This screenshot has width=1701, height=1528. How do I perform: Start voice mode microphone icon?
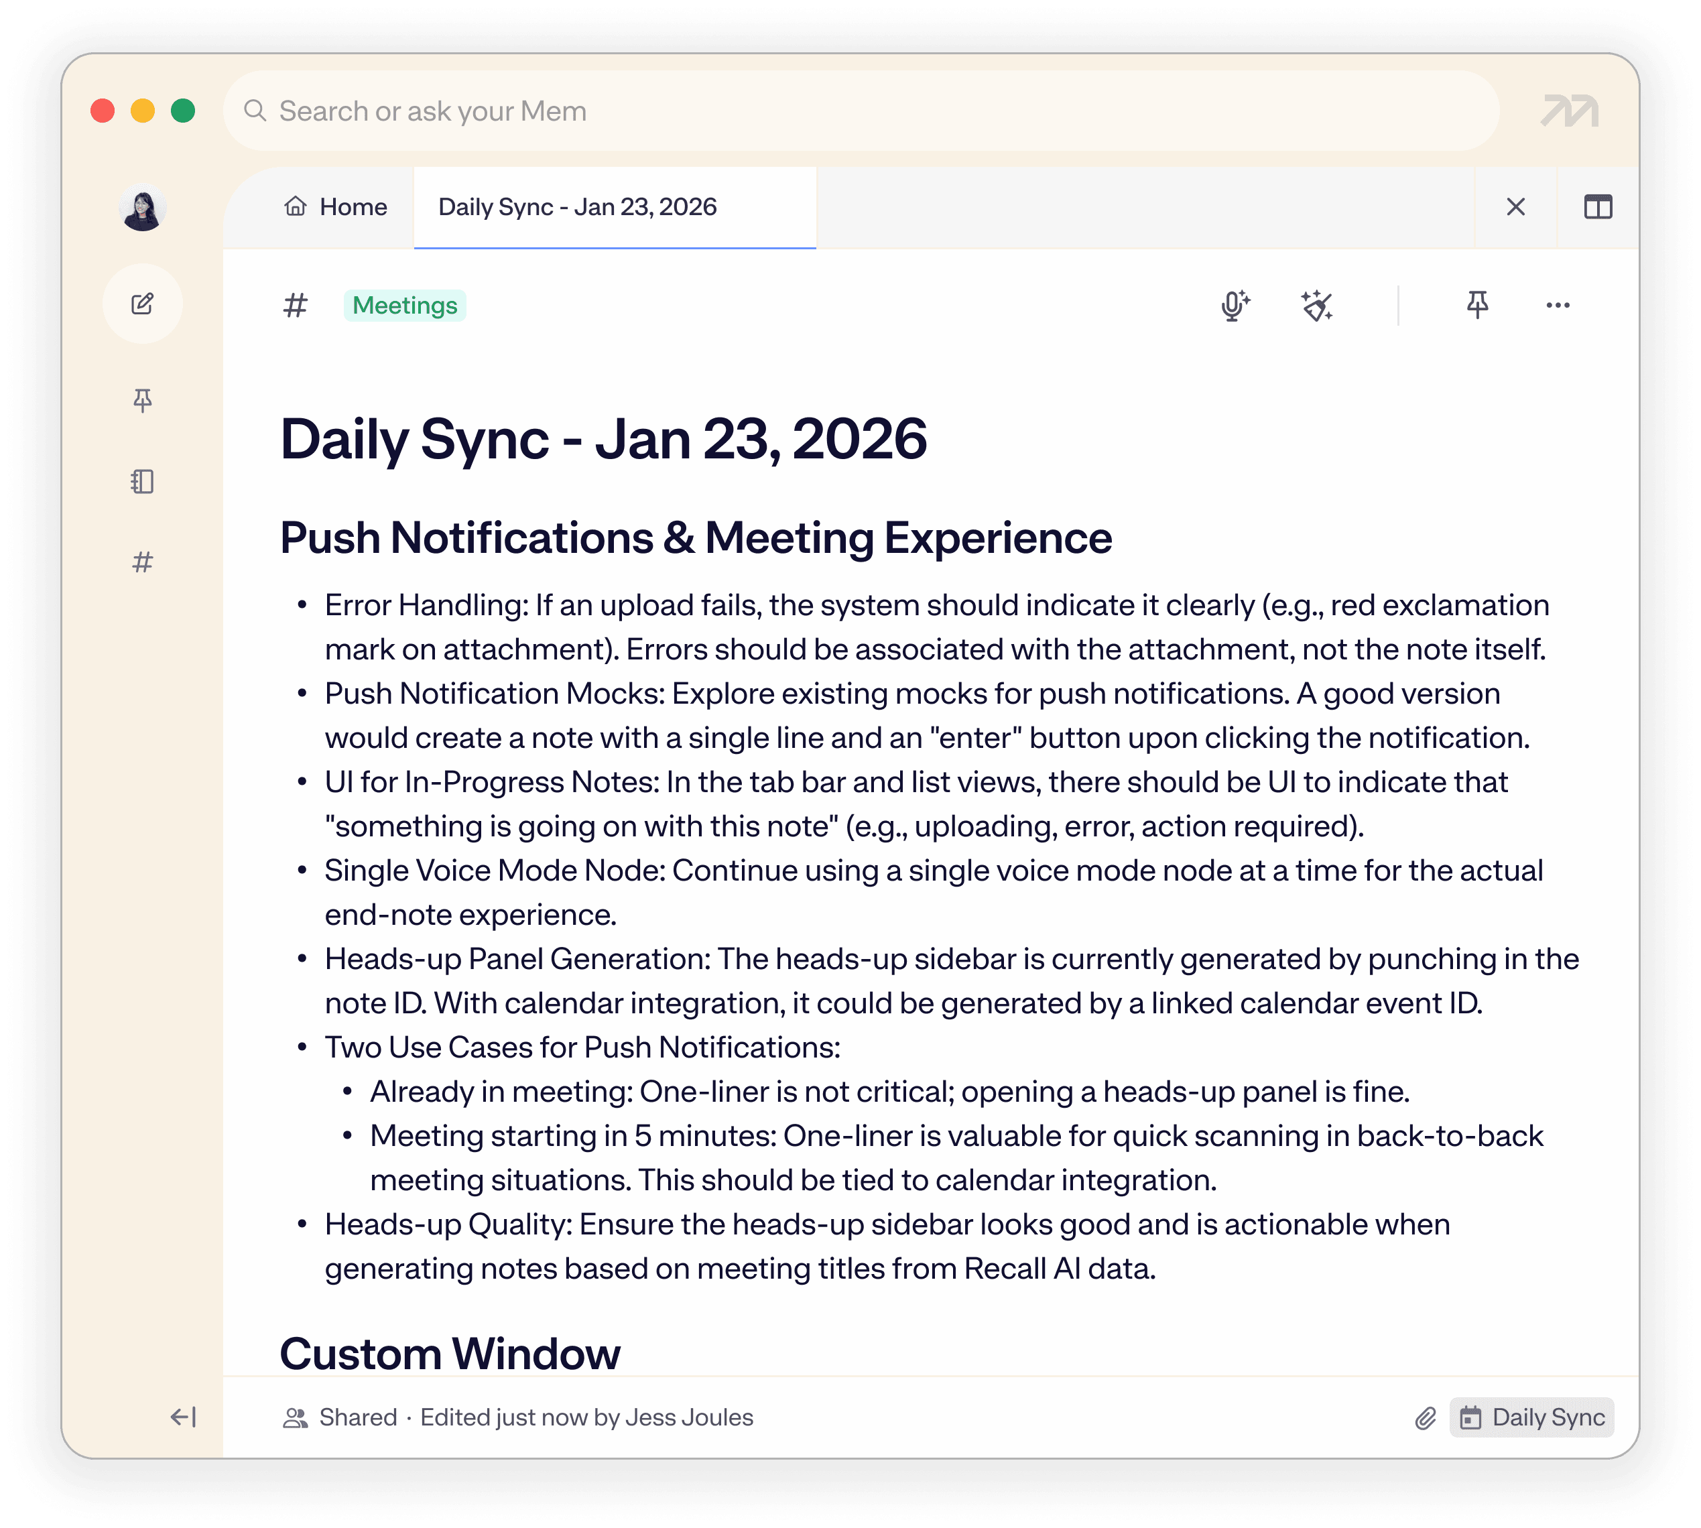(1234, 306)
